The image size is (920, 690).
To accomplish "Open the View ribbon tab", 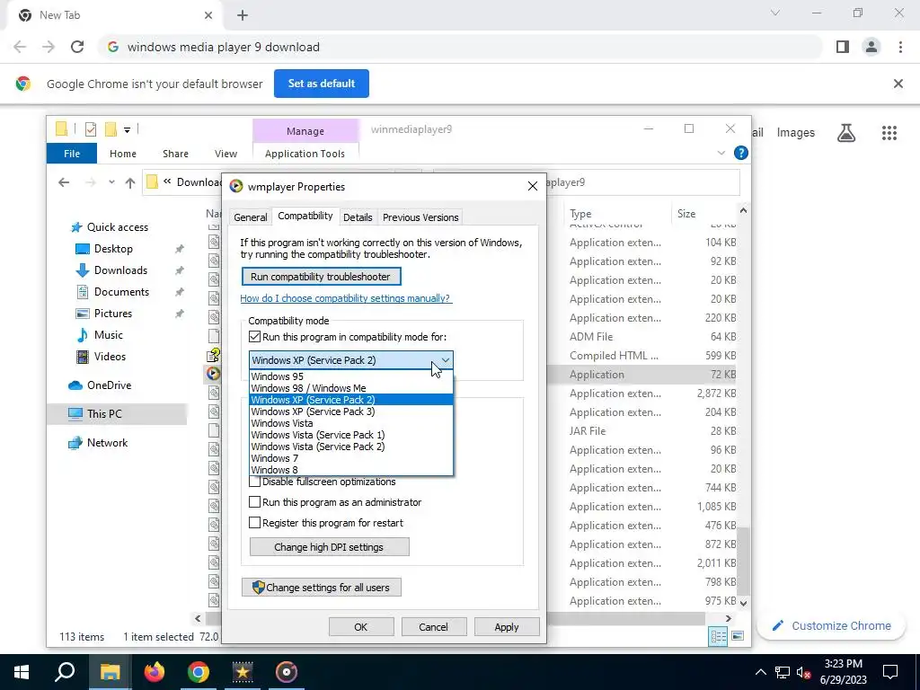I will 226,154.
